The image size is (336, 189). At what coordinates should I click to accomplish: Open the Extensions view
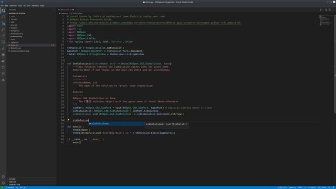pyautogui.click(x=3, y=36)
